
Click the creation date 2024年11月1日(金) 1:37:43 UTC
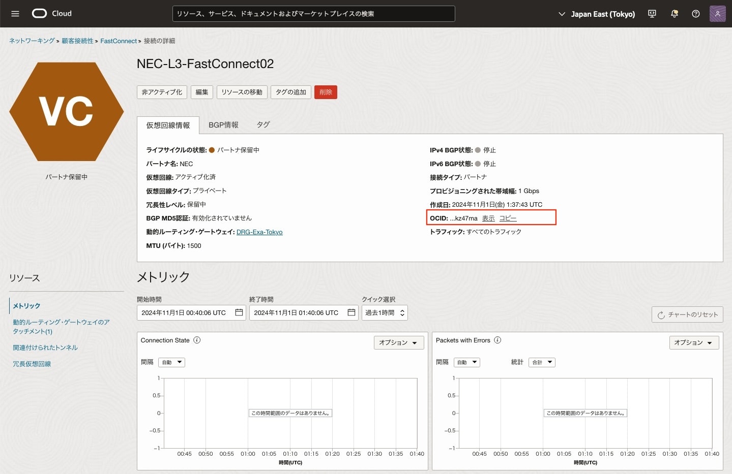click(x=497, y=204)
